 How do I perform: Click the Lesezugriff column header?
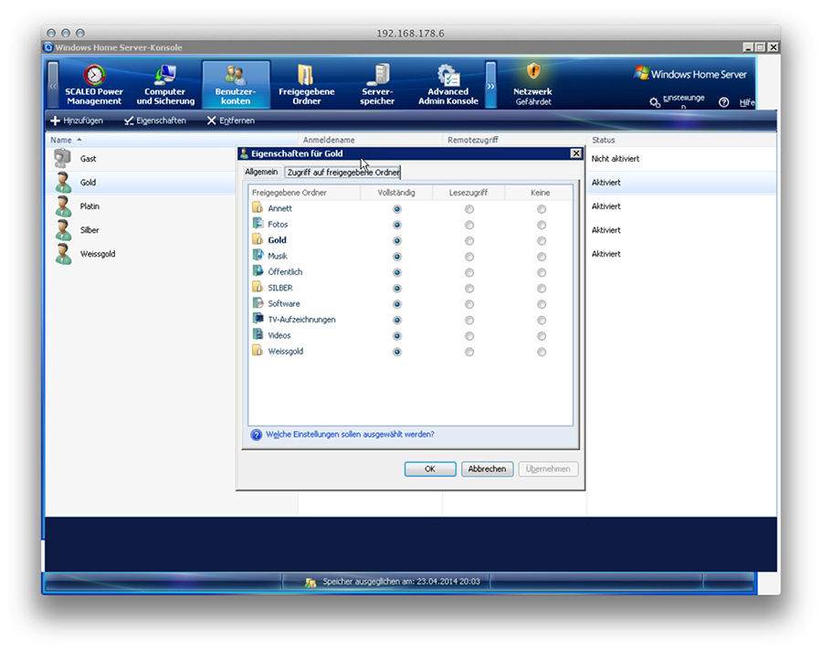coord(469,193)
